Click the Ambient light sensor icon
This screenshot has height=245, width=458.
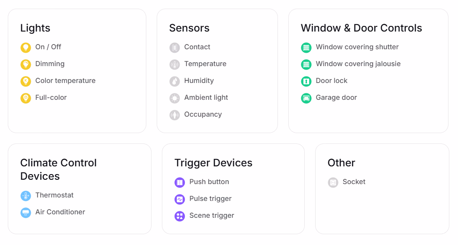(174, 98)
